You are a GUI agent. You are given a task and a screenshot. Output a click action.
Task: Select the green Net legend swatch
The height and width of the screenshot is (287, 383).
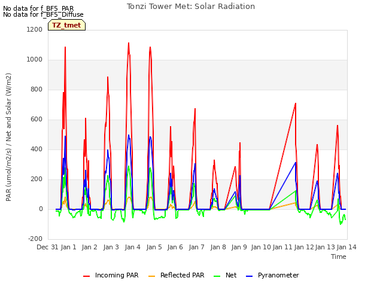217,276
